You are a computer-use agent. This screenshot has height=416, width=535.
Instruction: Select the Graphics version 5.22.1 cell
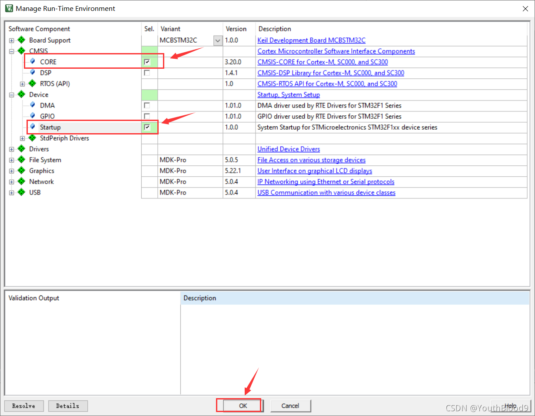tap(239, 171)
